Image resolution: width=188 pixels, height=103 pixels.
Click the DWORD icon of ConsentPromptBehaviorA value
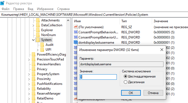(76, 32)
